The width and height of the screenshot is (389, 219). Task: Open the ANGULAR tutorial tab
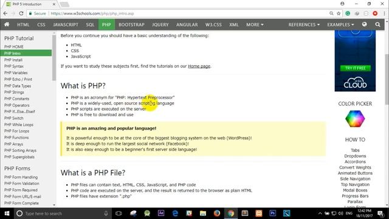point(187,24)
